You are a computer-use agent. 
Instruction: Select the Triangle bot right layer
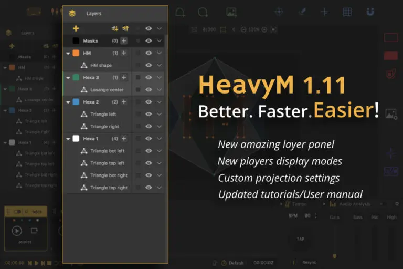[114, 175]
